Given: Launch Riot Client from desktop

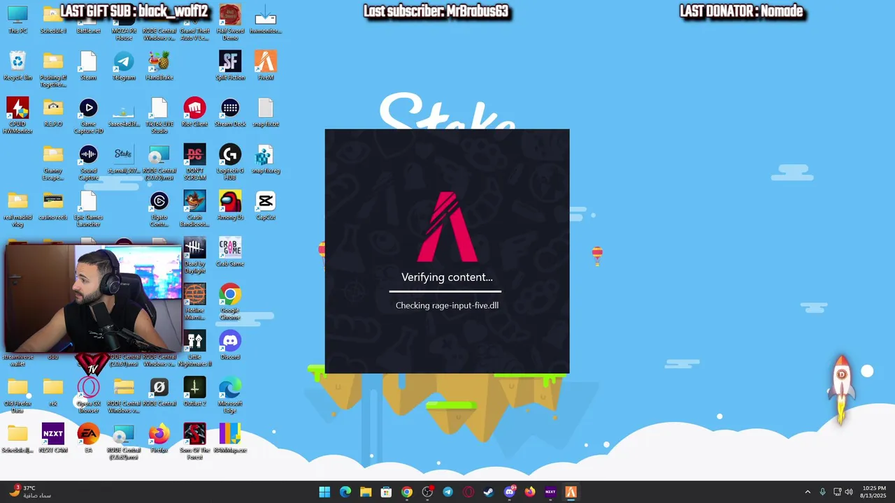Looking at the screenshot, I should [x=194, y=112].
